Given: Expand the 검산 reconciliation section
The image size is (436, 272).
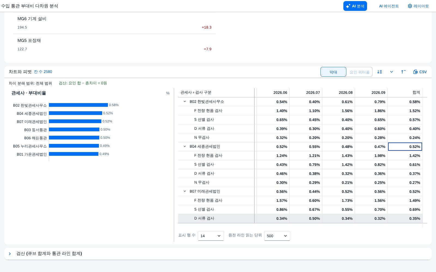Looking at the screenshot, I should pos(10,254).
